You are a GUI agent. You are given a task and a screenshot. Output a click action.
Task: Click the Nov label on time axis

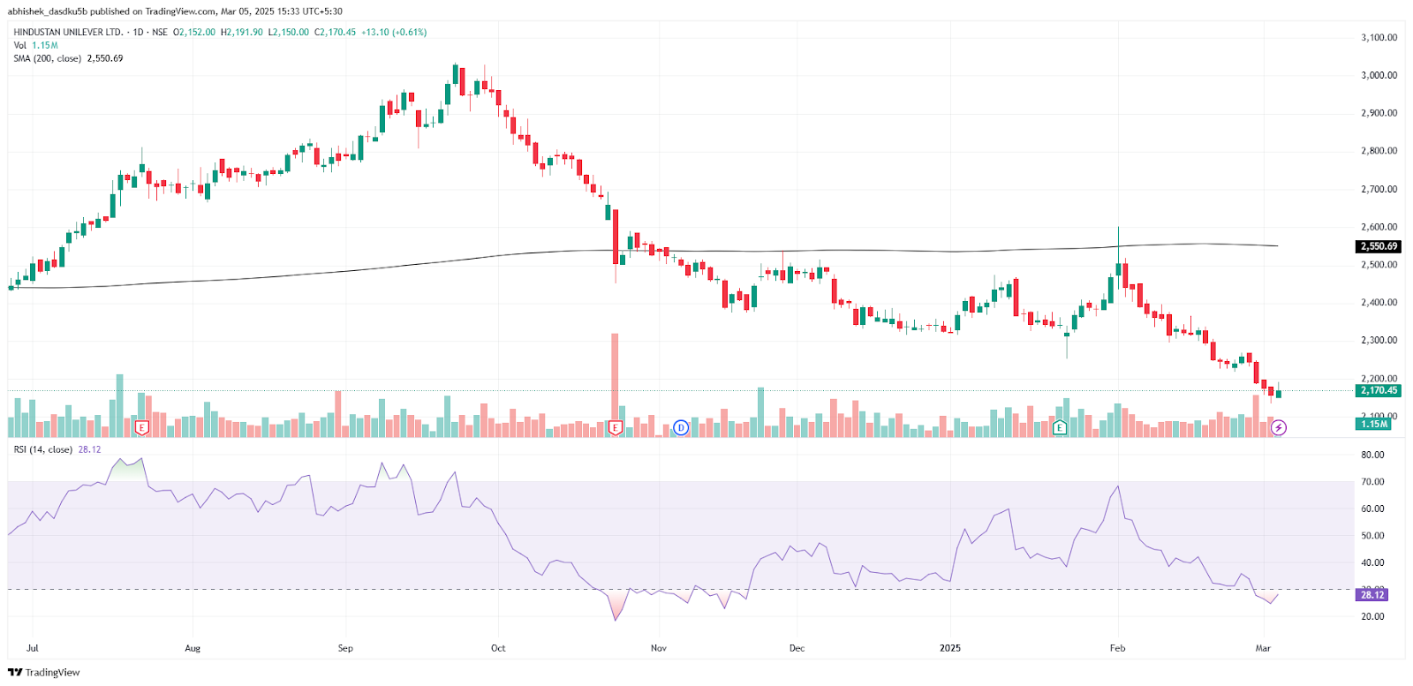point(658,648)
